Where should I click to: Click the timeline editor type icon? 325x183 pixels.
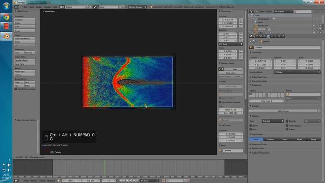[x=17, y=181]
